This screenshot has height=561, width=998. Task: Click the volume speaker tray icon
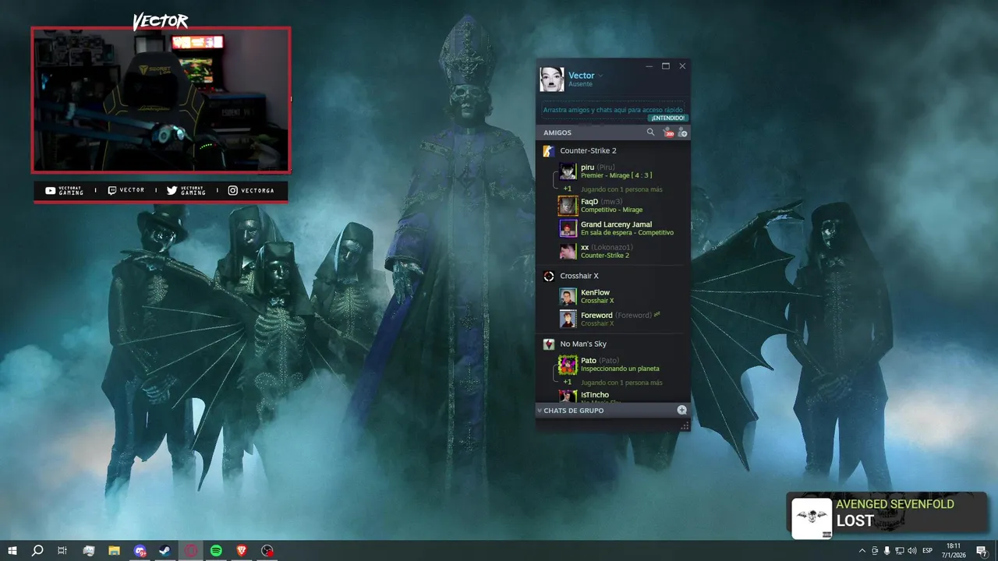point(911,551)
